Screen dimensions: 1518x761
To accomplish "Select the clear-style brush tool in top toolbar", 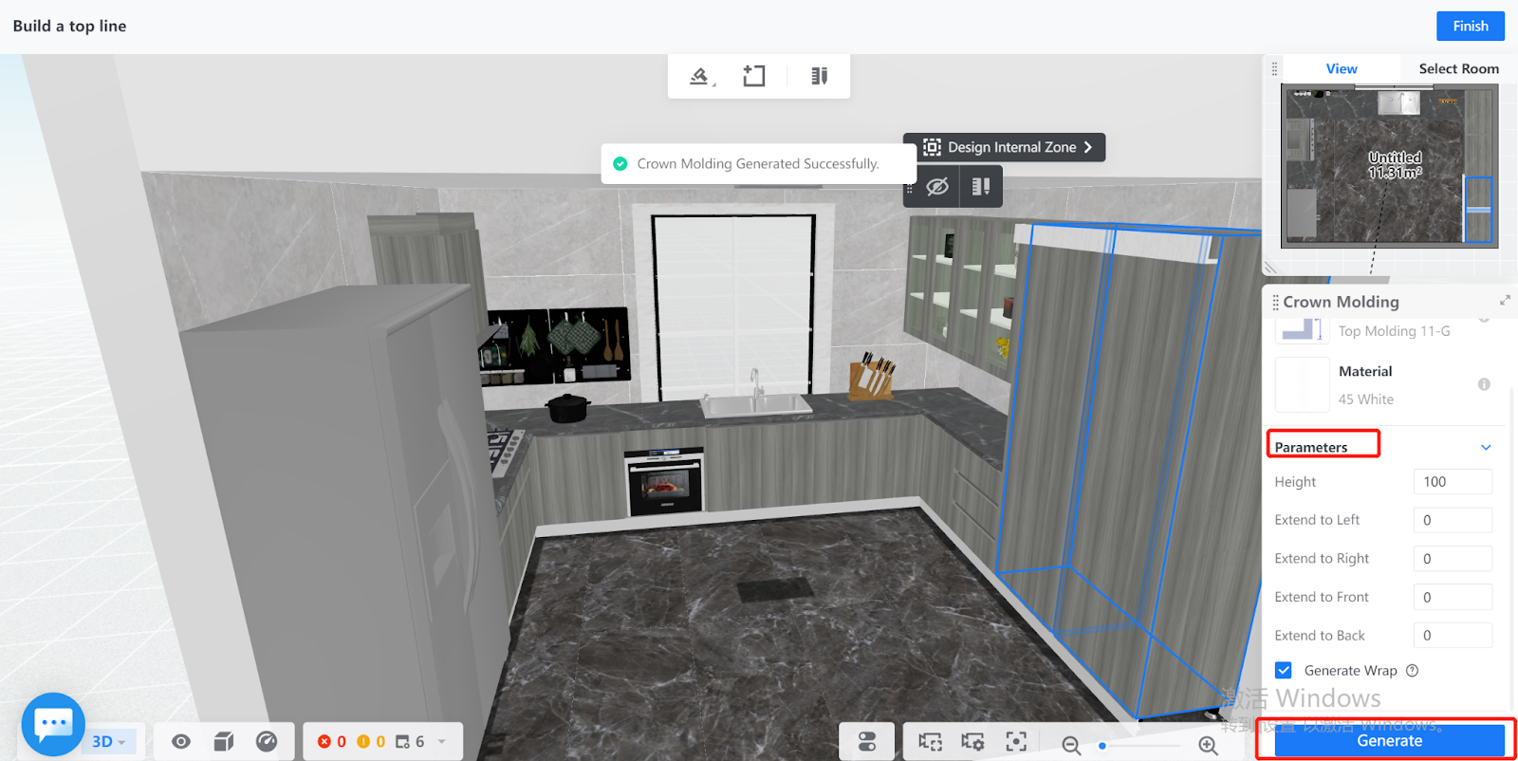I will click(700, 76).
